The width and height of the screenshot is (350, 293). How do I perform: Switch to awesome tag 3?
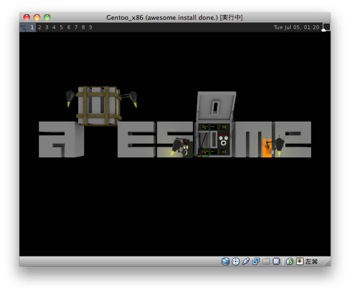tap(47, 27)
